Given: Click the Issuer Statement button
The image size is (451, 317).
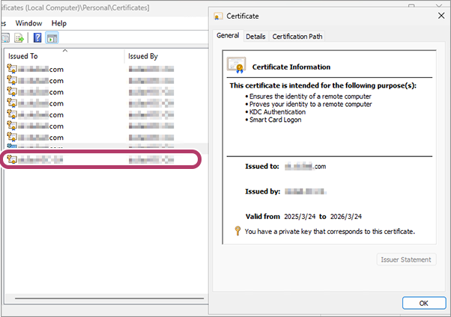Looking at the screenshot, I should coord(406,259).
